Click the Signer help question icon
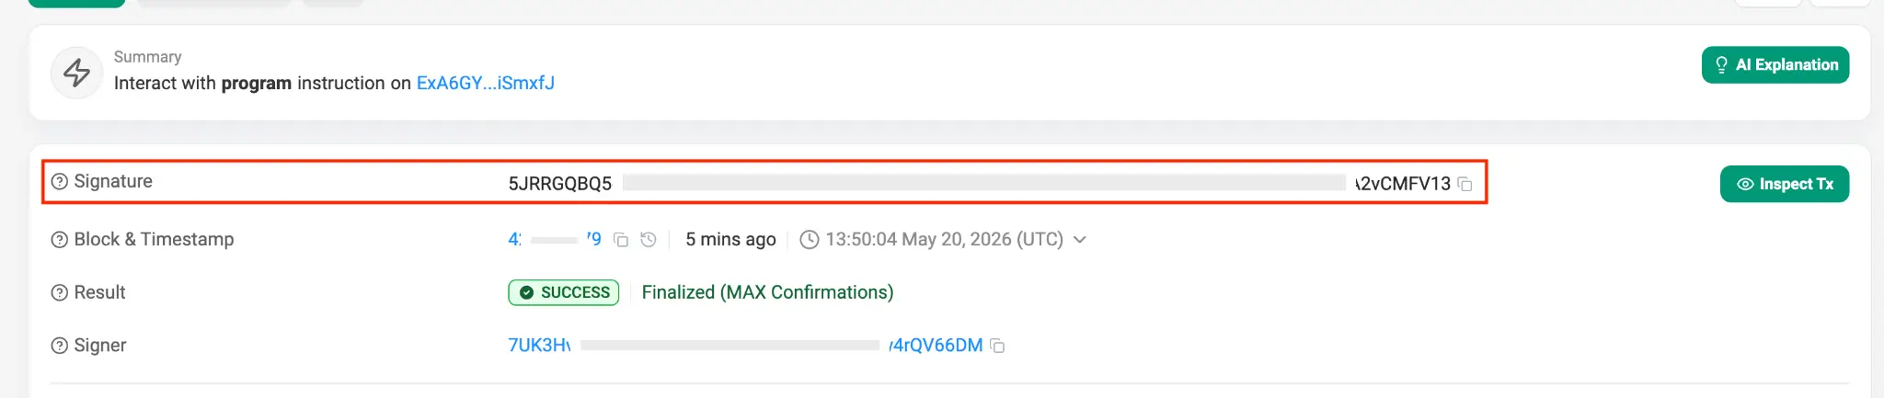The width and height of the screenshot is (1884, 398). 59,346
